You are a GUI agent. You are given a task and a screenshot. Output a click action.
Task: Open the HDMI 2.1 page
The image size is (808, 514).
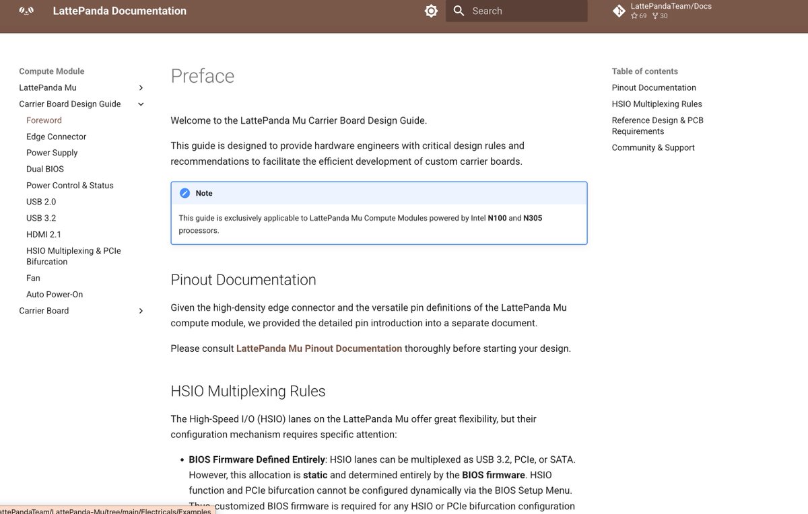click(44, 234)
